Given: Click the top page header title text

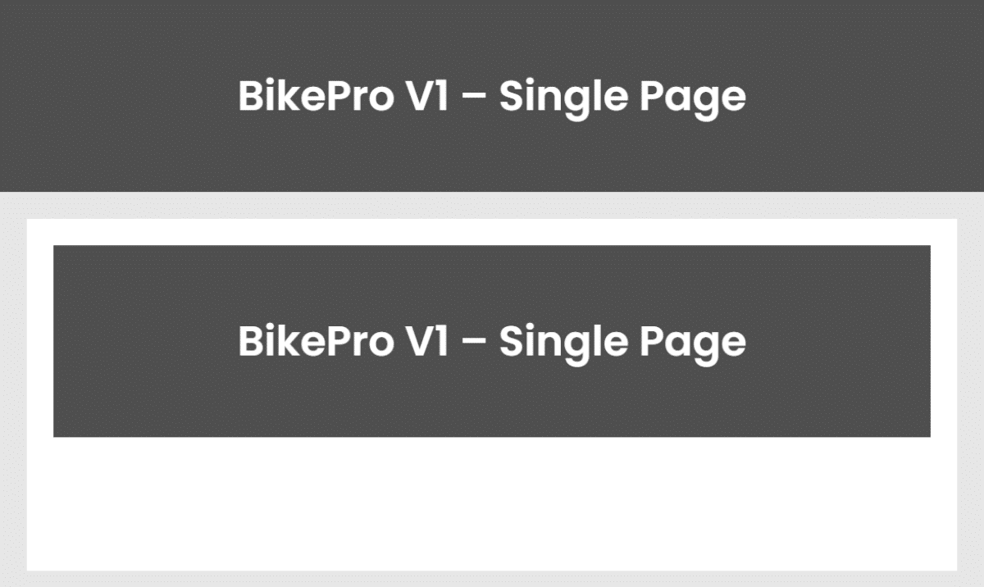Looking at the screenshot, I should [492, 98].
